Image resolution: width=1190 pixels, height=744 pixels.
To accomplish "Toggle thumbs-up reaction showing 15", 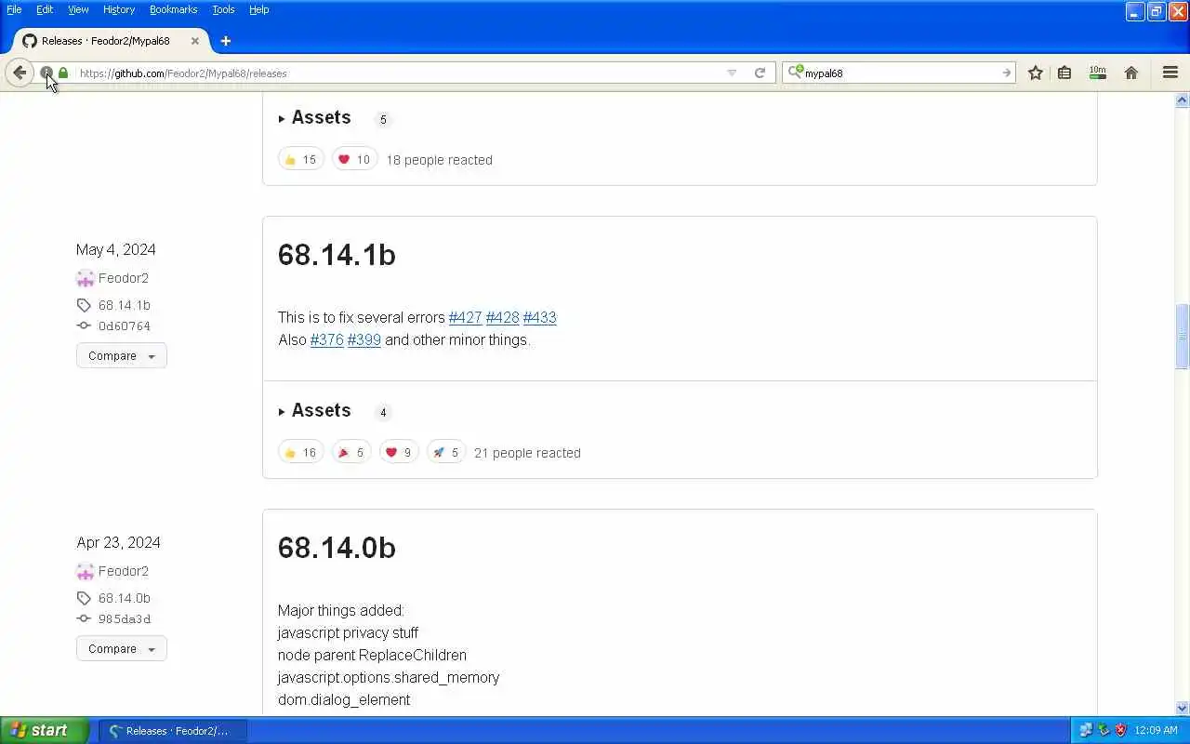I will pyautogui.click(x=301, y=159).
